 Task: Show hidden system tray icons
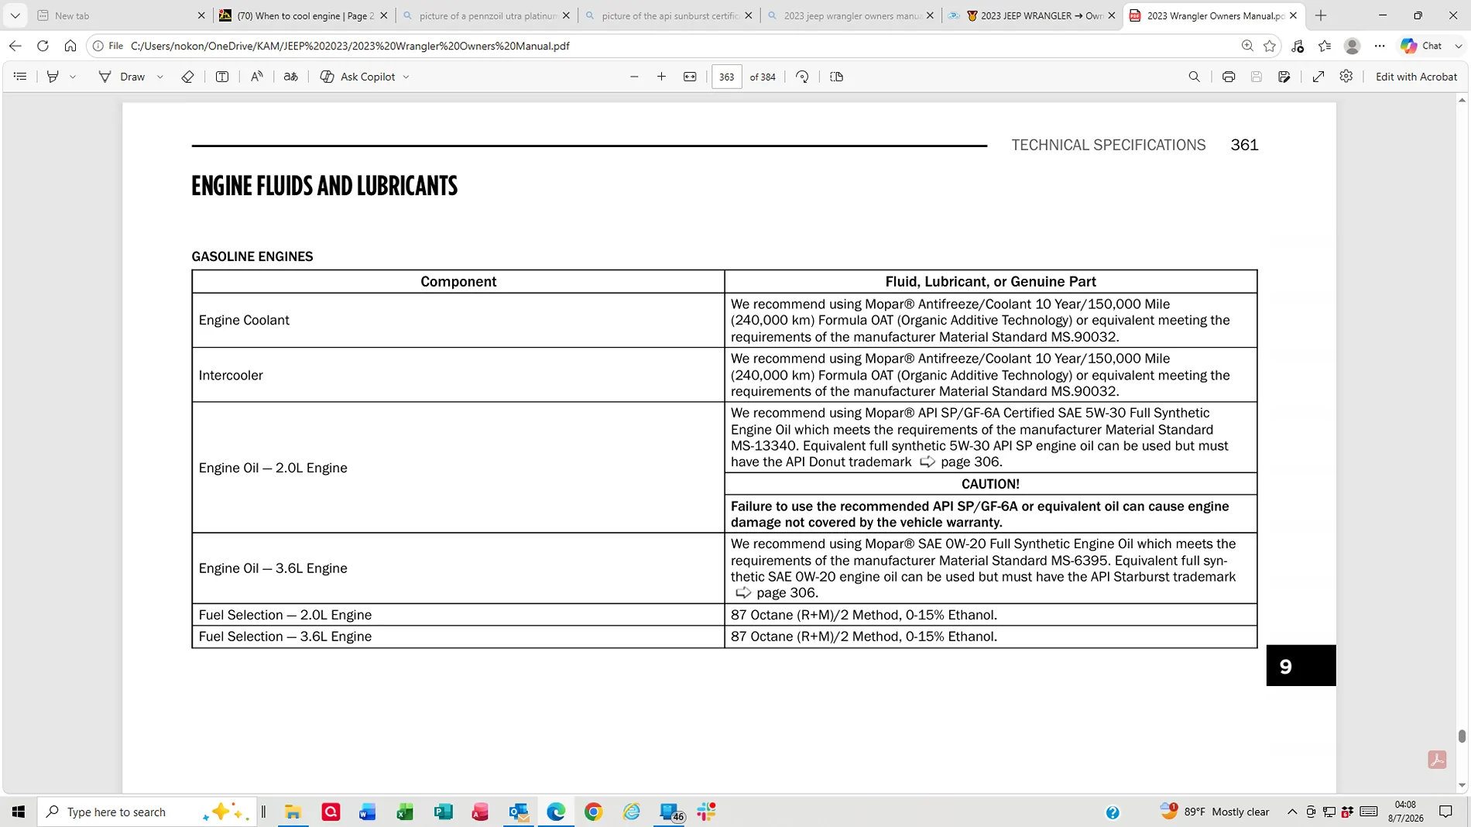click(1292, 812)
